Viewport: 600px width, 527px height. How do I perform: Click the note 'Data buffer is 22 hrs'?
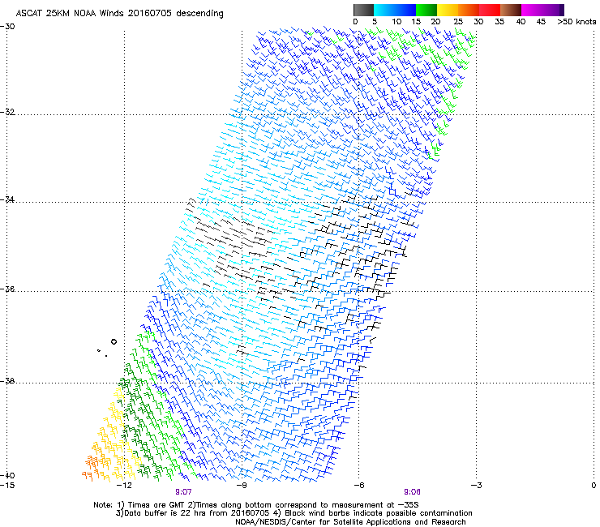(x=165, y=513)
